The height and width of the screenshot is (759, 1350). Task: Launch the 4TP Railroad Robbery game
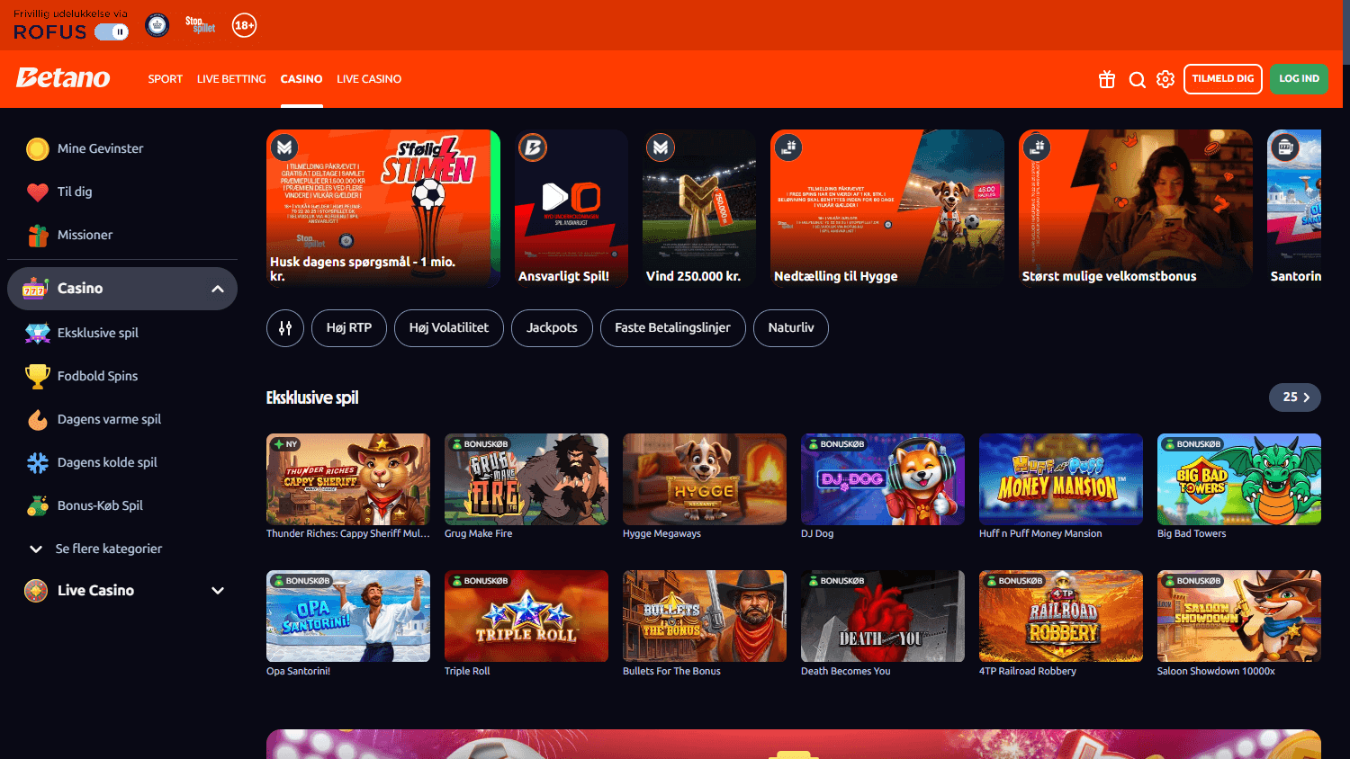click(1061, 616)
